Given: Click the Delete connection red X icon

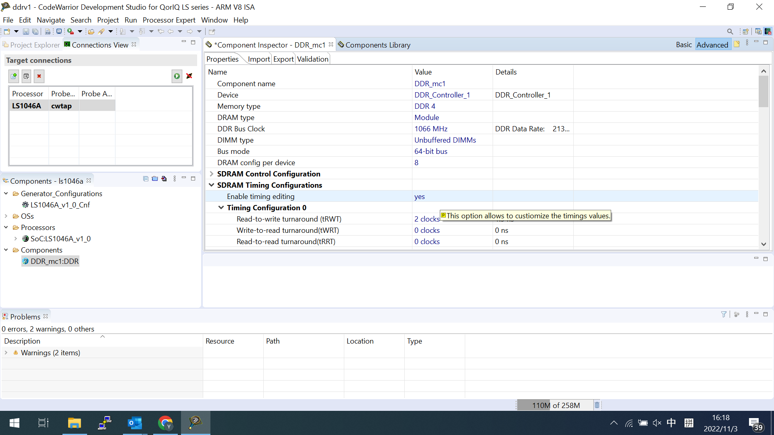Looking at the screenshot, I should (x=39, y=76).
